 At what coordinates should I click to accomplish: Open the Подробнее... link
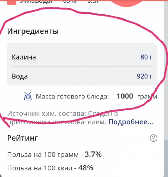click(x=130, y=122)
